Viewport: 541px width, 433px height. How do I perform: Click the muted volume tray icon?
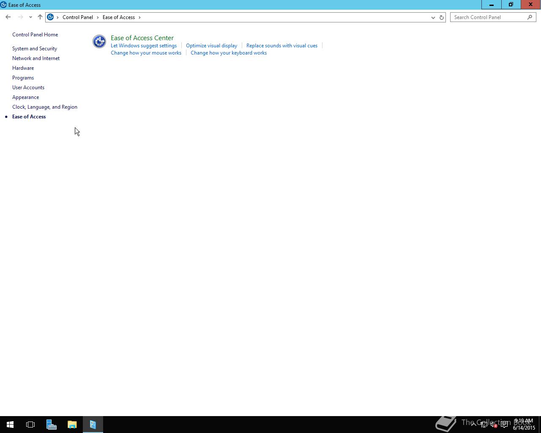click(x=494, y=425)
